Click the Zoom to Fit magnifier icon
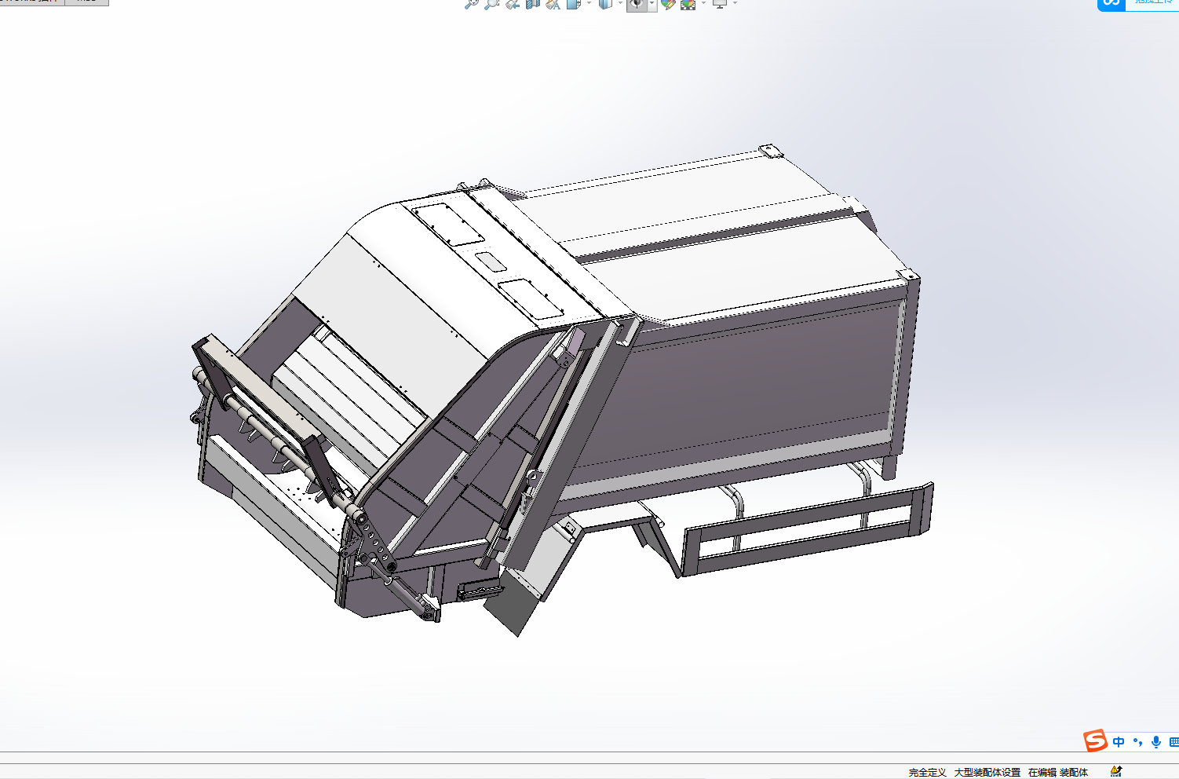Screen dimensions: 1179x779 click(x=472, y=4)
